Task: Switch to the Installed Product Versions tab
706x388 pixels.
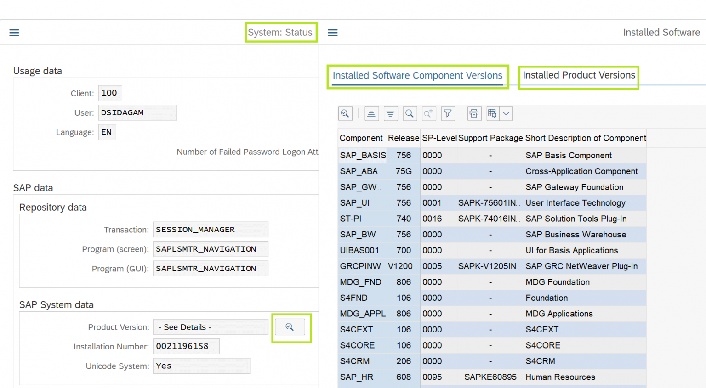Action: click(578, 75)
